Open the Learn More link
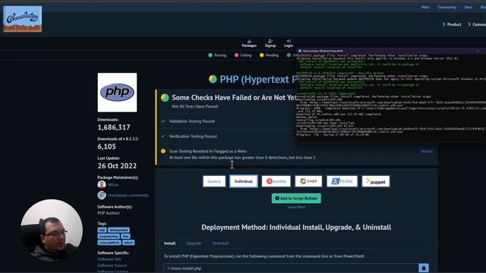486x273 pixels. click(x=296, y=207)
